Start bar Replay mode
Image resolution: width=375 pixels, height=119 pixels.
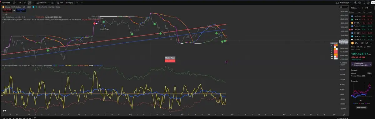coord(69,3)
